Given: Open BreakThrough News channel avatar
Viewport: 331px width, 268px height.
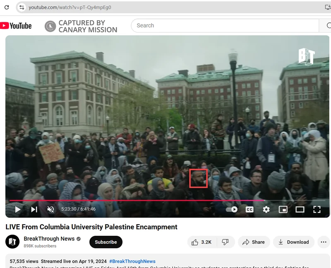Looking at the screenshot, I should pos(12,242).
